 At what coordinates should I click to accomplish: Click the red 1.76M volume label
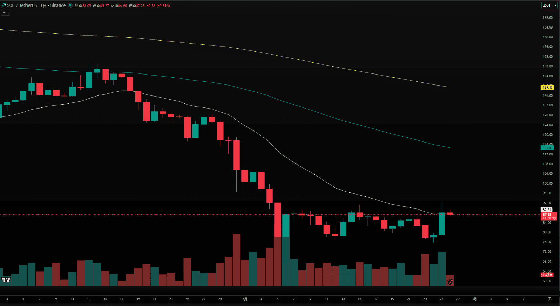(x=547, y=275)
